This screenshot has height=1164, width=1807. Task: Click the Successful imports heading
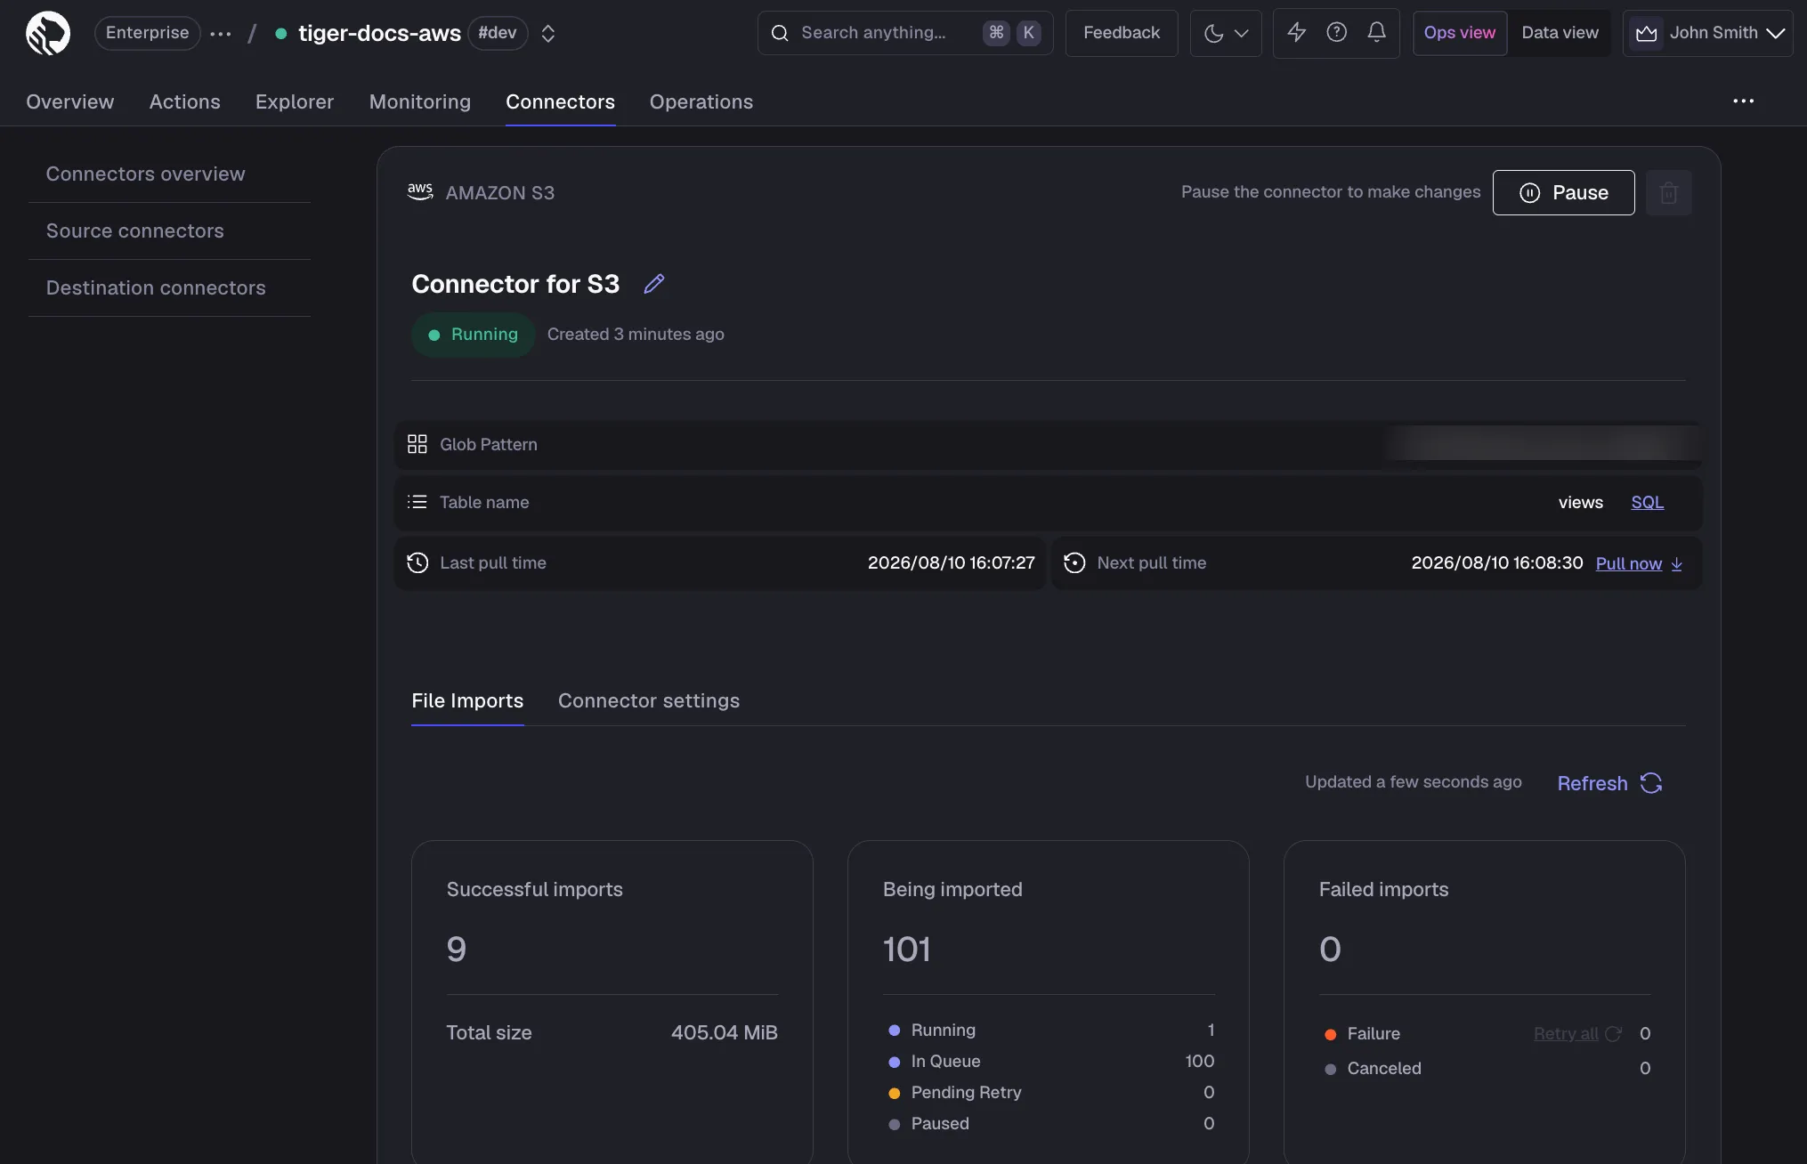534,890
